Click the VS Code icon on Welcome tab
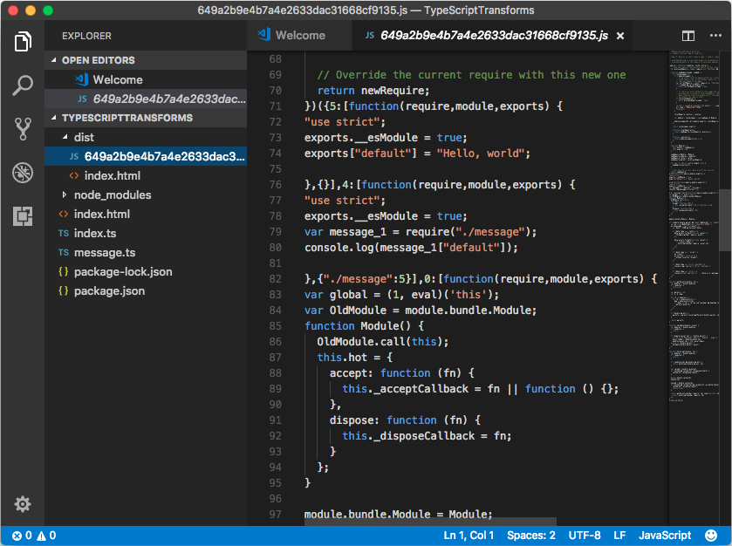 click(263, 35)
